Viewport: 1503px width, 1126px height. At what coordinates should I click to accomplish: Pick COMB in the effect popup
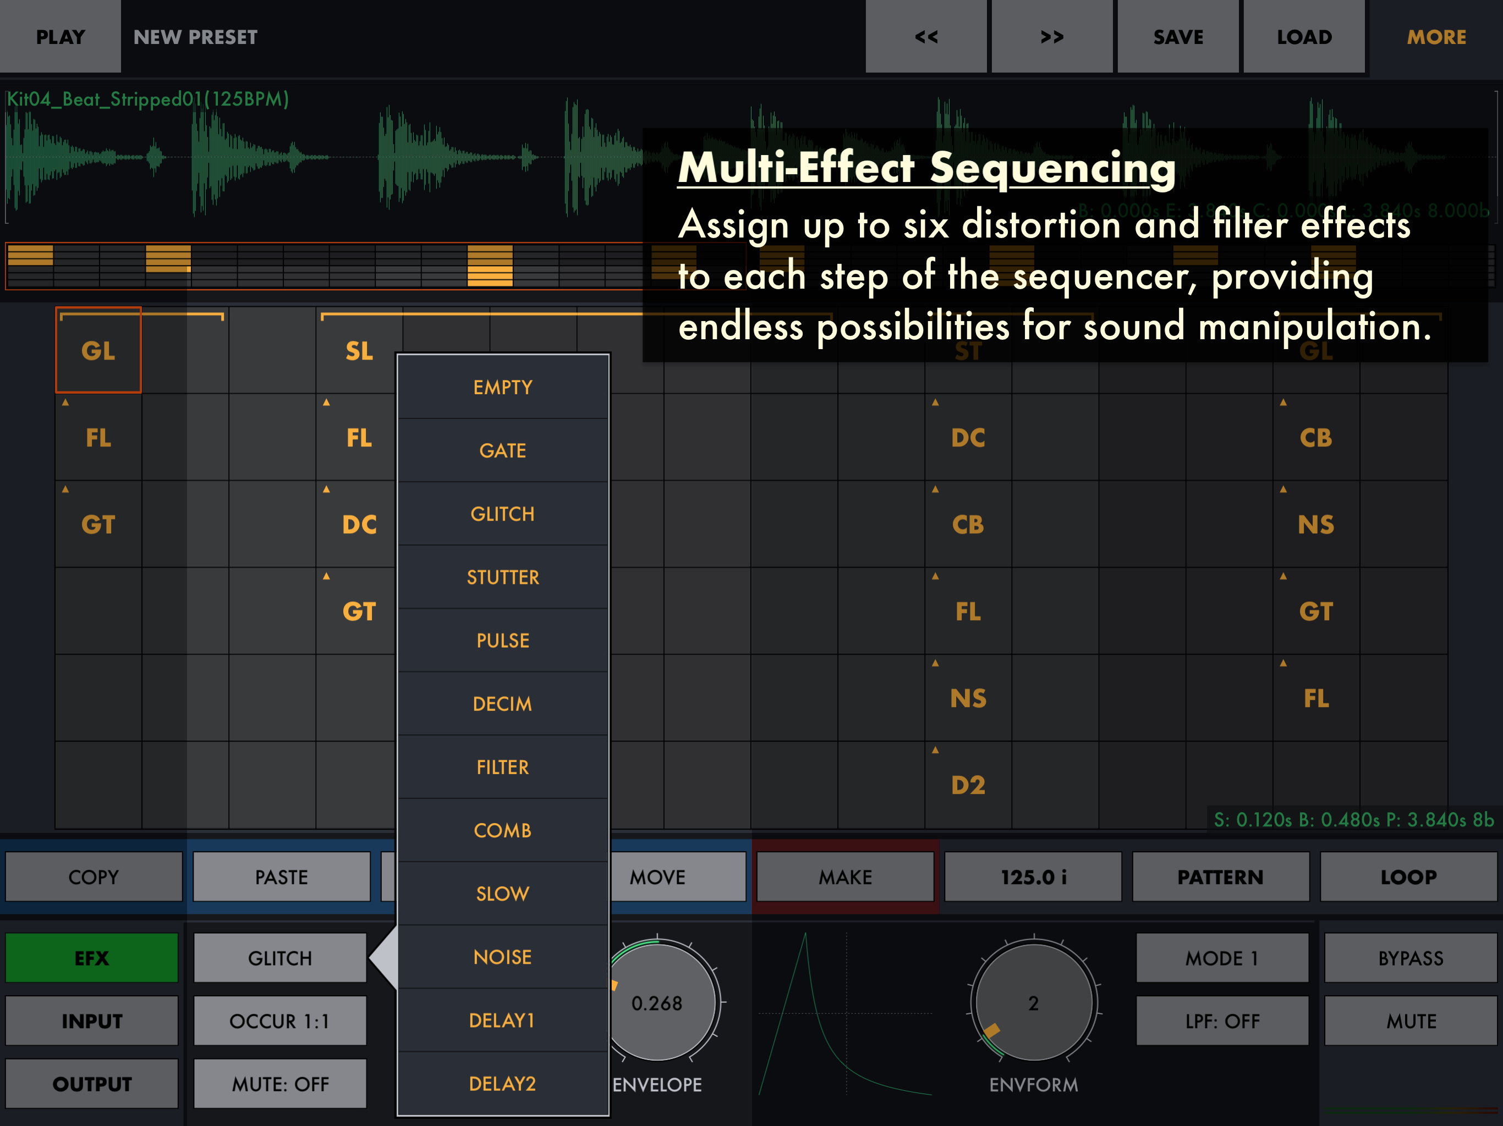pos(503,830)
